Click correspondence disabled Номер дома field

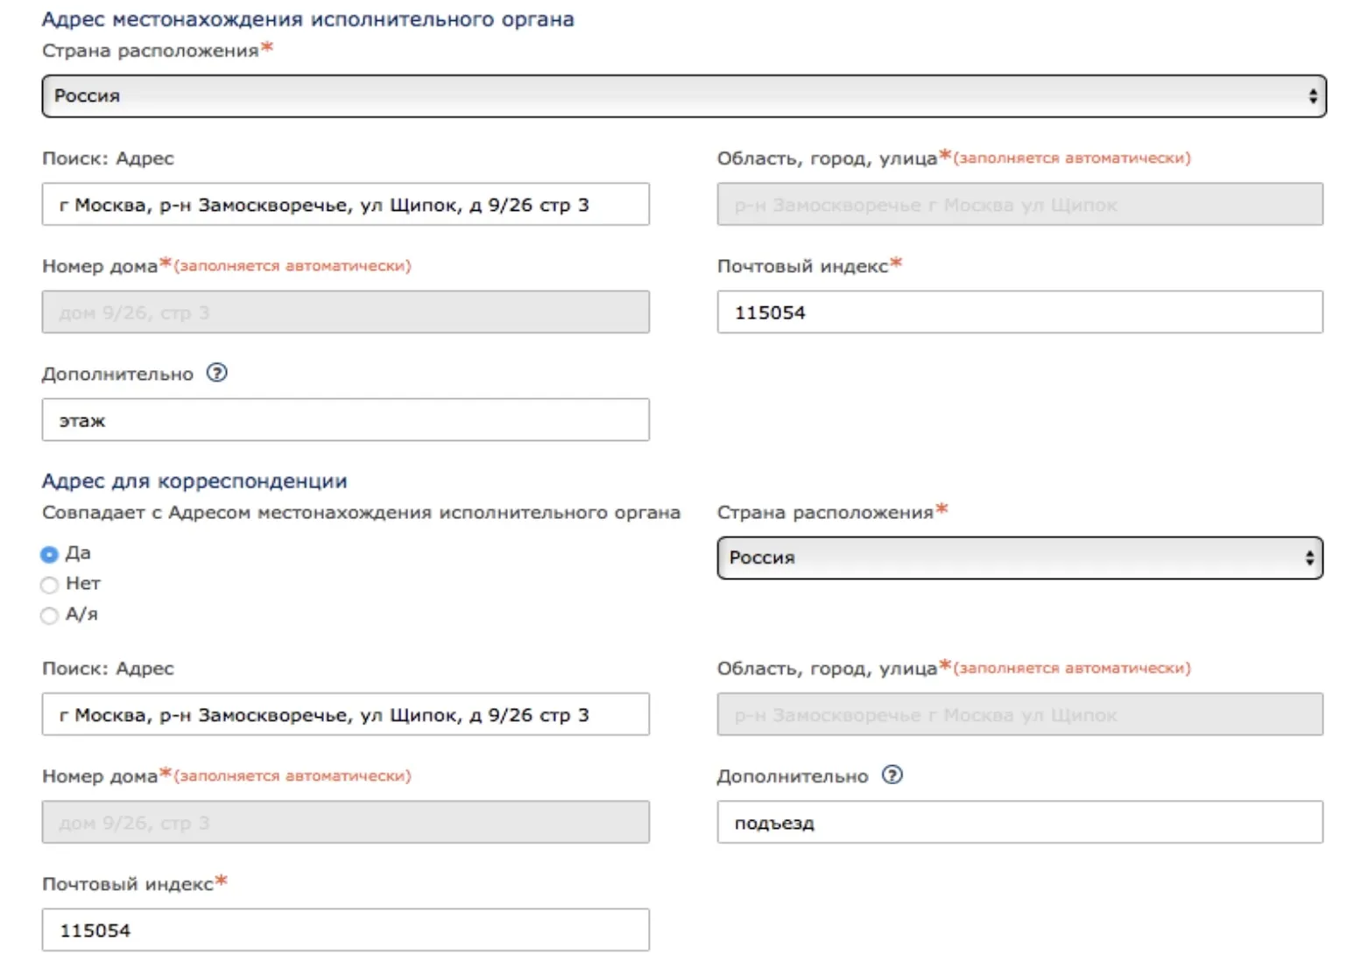[x=345, y=823]
